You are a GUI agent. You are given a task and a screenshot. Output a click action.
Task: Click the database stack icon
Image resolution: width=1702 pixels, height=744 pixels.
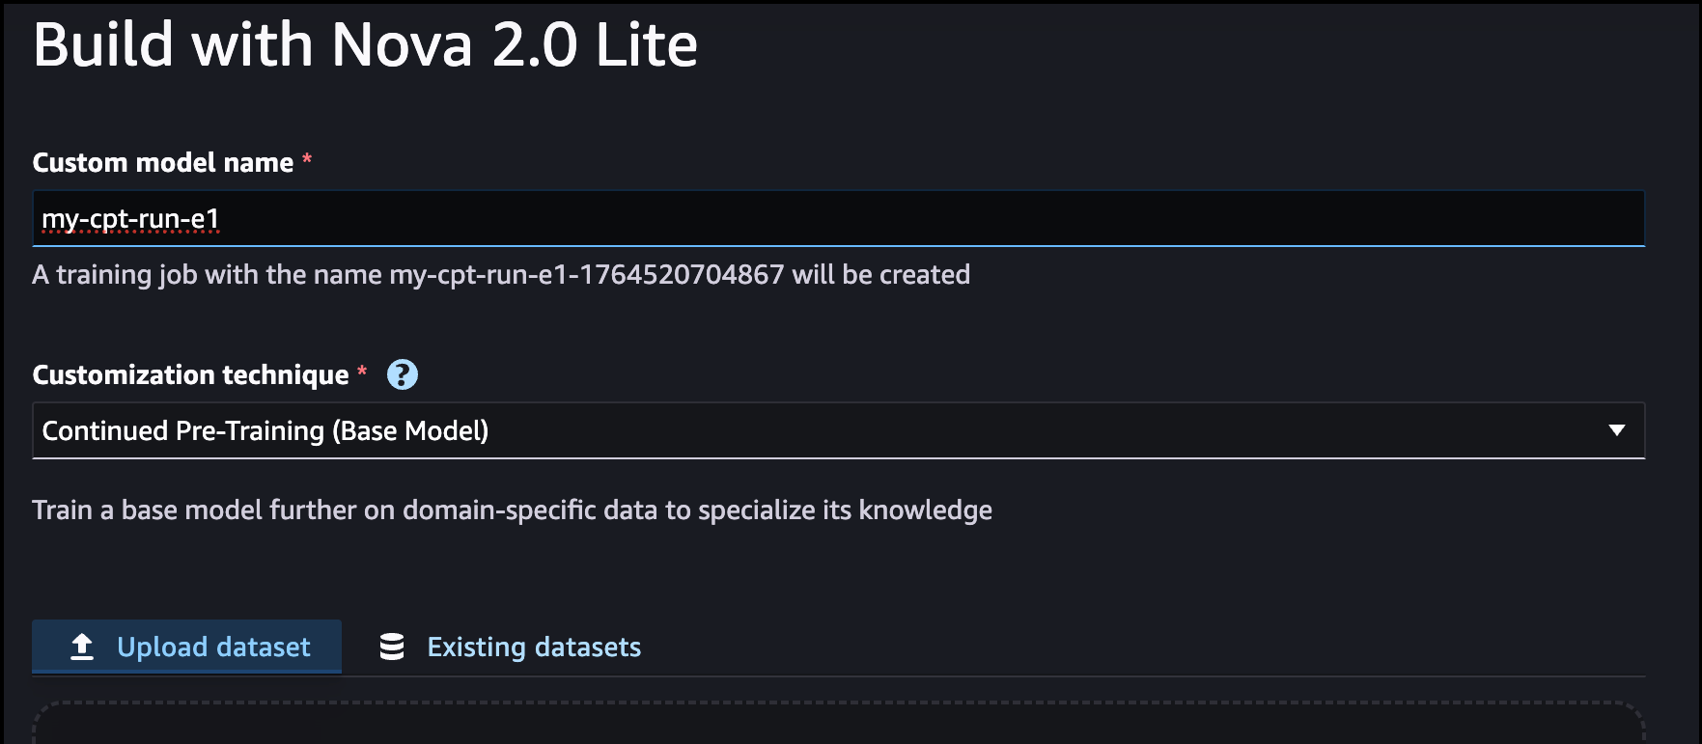(x=392, y=647)
